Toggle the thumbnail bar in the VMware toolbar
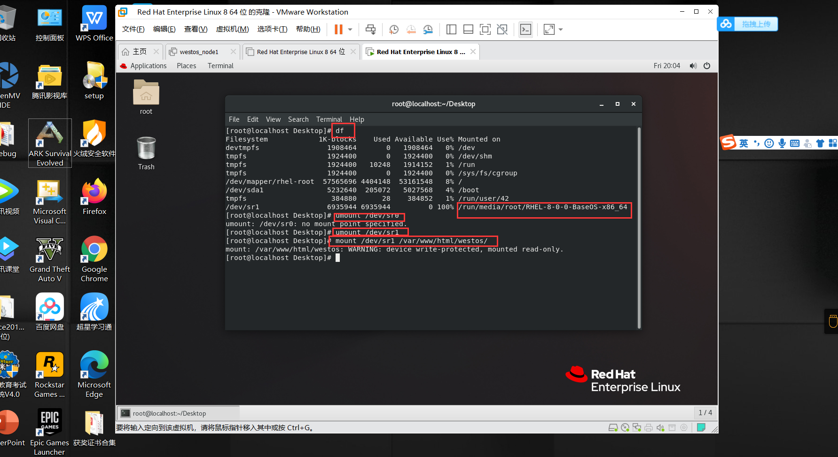The image size is (838, 457). coord(468,30)
